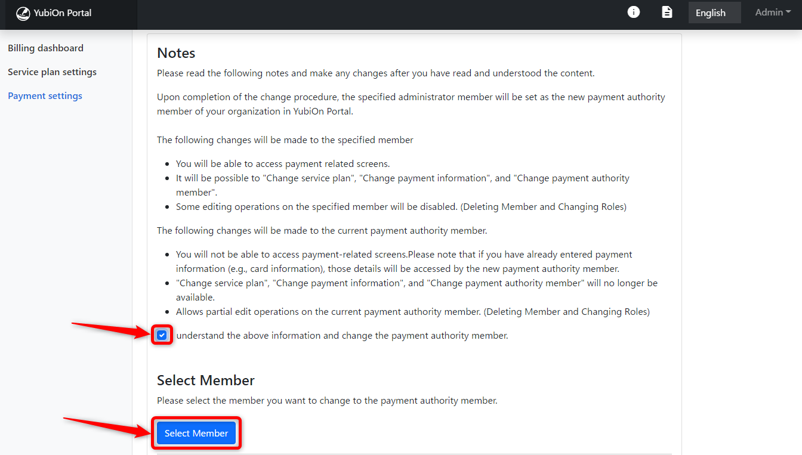Click the bullet about Deleting Member and Changing Roles disabled
The height and width of the screenshot is (455, 802).
[401, 207]
